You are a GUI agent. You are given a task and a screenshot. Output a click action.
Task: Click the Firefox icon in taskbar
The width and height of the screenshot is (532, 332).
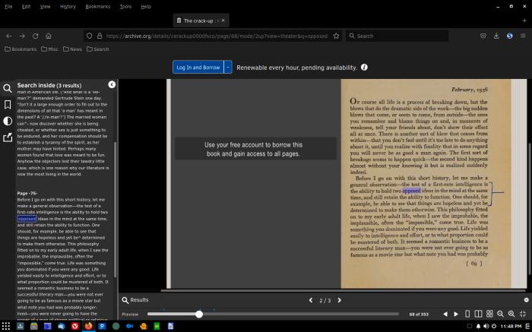(89, 326)
